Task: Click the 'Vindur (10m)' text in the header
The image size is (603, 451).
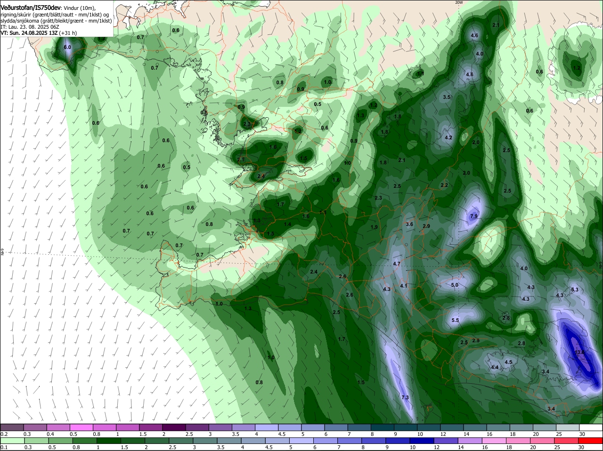Action: tap(80, 8)
